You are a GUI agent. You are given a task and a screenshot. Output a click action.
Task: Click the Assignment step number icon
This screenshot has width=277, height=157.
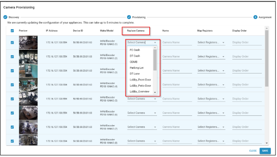(256, 17)
